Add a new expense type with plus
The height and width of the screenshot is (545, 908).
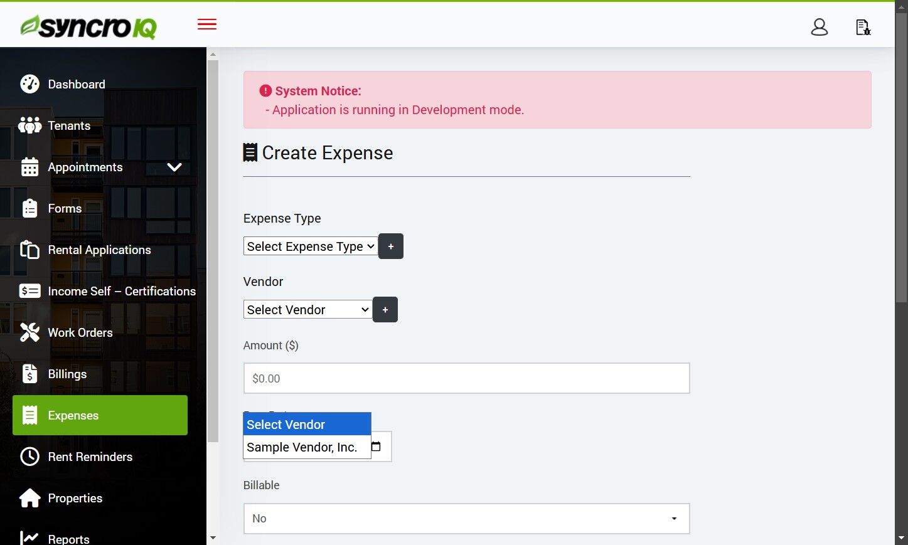pos(391,246)
